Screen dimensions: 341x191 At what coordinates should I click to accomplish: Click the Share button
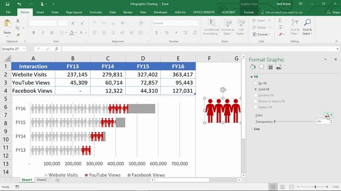pos(334,12)
